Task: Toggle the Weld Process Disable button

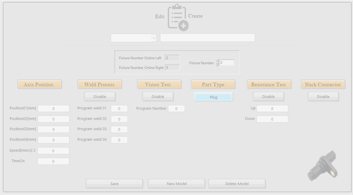Action: click(100, 96)
